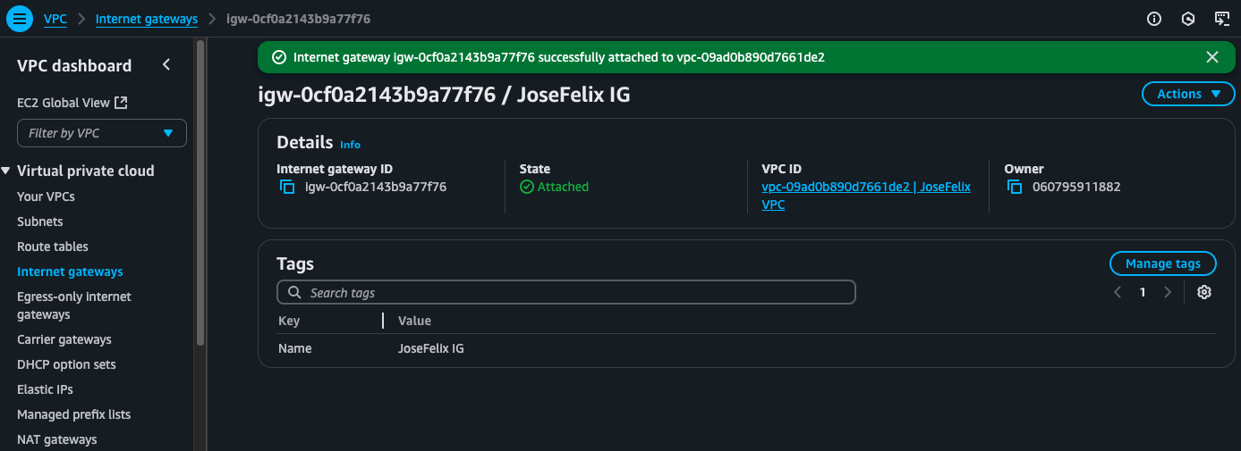The width and height of the screenshot is (1241, 451).
Task: Click the page heading igw-0cf0a2143b9a77f76 / JoseFelix IG
Action: [x=444, y=94]
